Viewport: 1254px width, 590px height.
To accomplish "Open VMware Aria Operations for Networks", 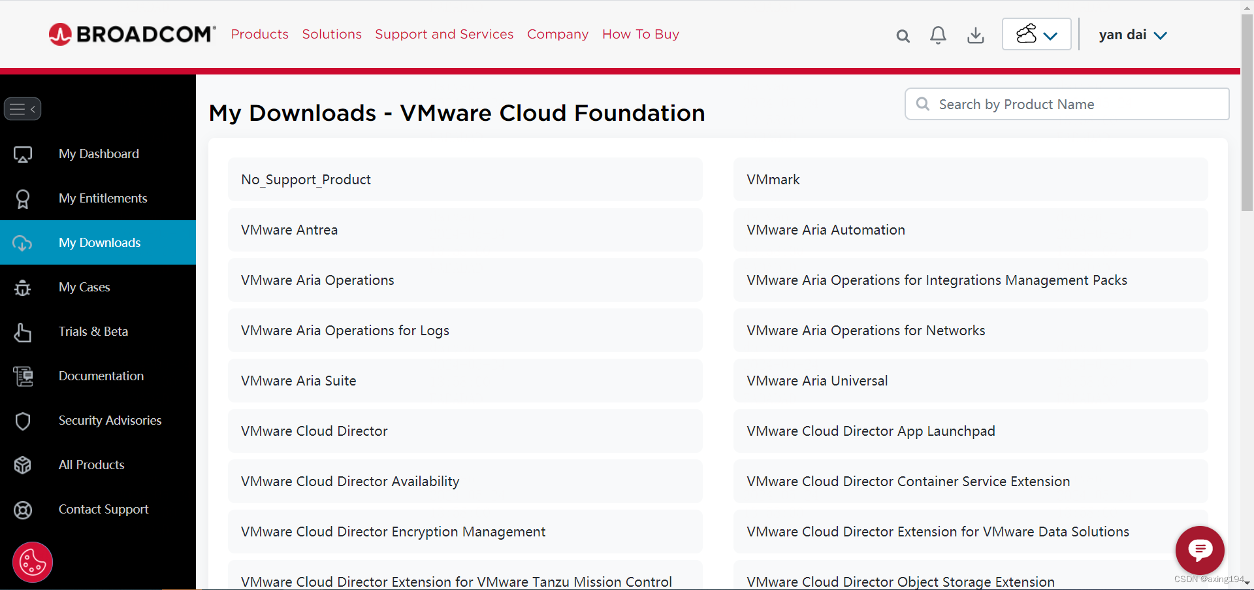I will click(x=971, y=331).
